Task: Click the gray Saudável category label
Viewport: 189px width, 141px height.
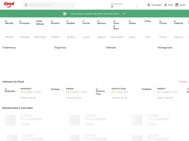Action: click(71, 37)
